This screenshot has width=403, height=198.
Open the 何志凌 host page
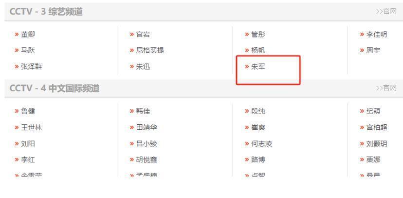(262, 144)
